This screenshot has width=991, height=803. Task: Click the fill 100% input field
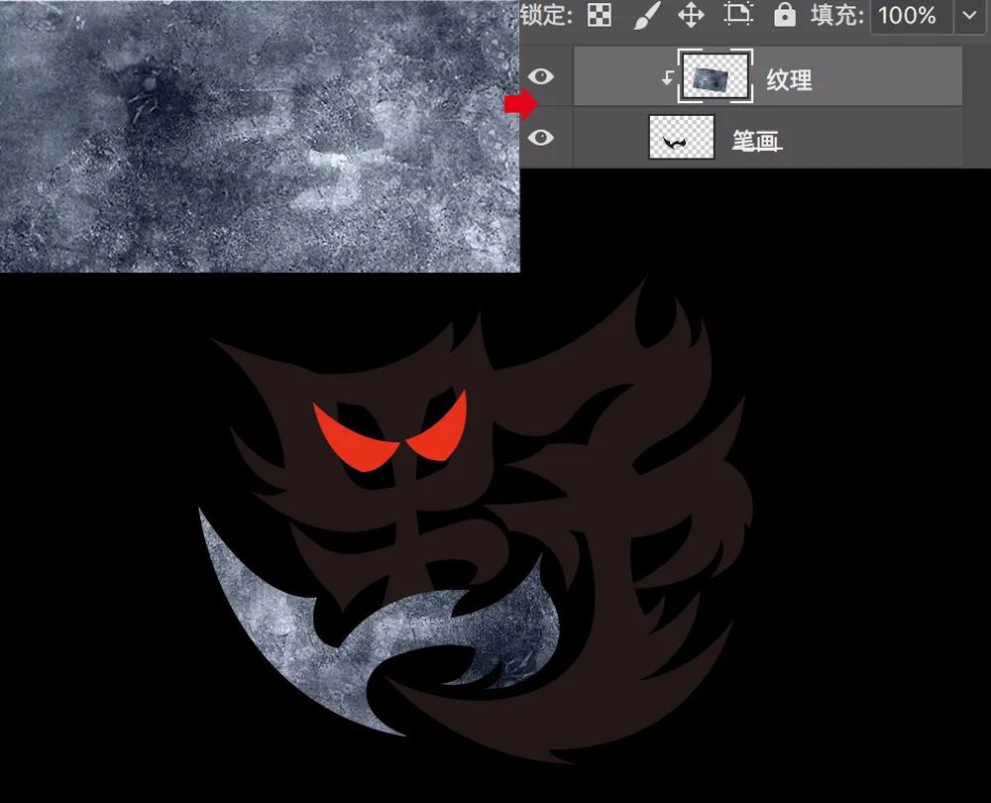coord(908,15)
